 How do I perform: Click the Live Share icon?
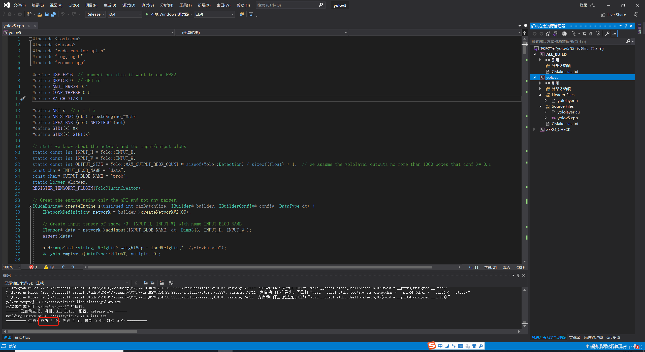point(603,15)
